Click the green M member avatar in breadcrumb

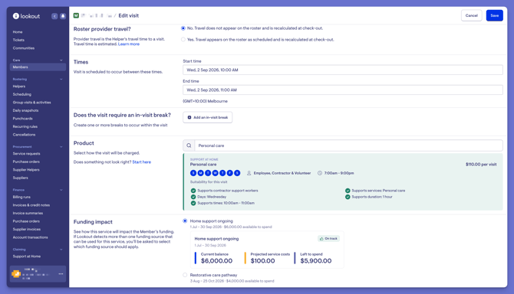76,15
